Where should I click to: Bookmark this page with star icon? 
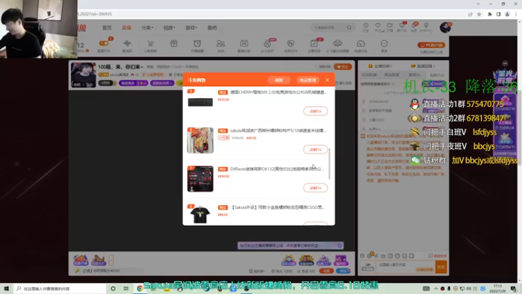pyautogui.click(x=479, y=14)
